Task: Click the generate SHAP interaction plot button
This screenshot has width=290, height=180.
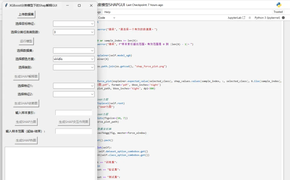Action: (74, 122)
